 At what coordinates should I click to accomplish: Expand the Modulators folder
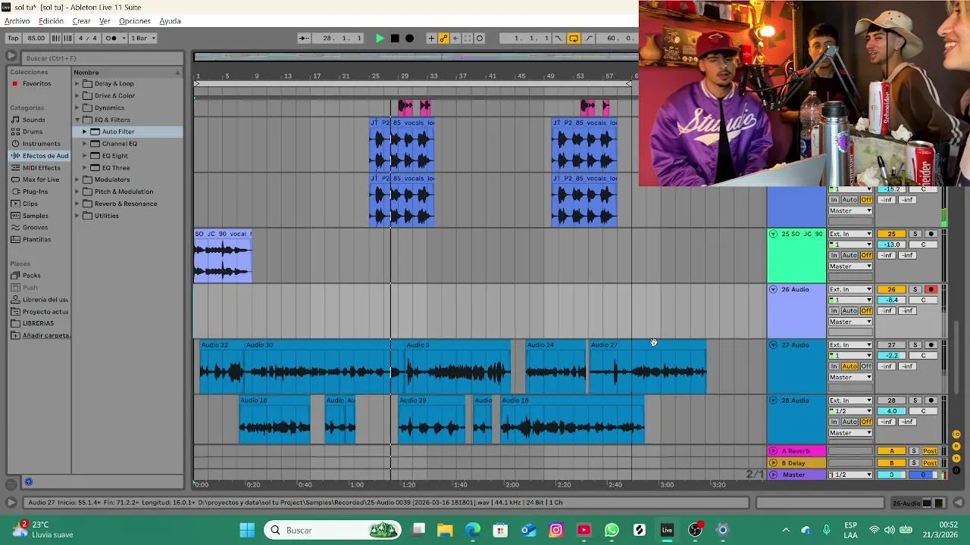(77, 179)
